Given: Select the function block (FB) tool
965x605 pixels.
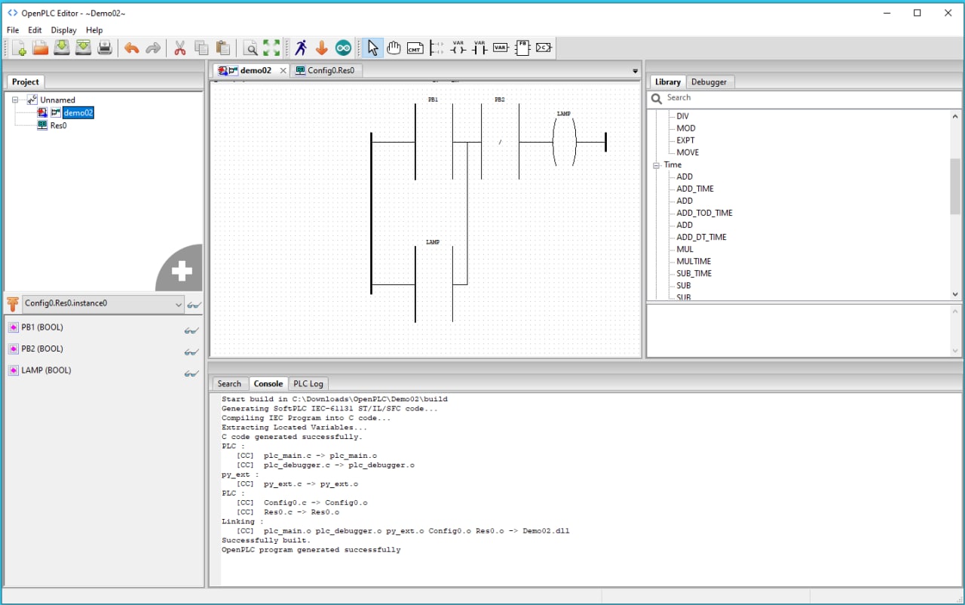Looking at the screenshot, I should (x=522, y=48).
